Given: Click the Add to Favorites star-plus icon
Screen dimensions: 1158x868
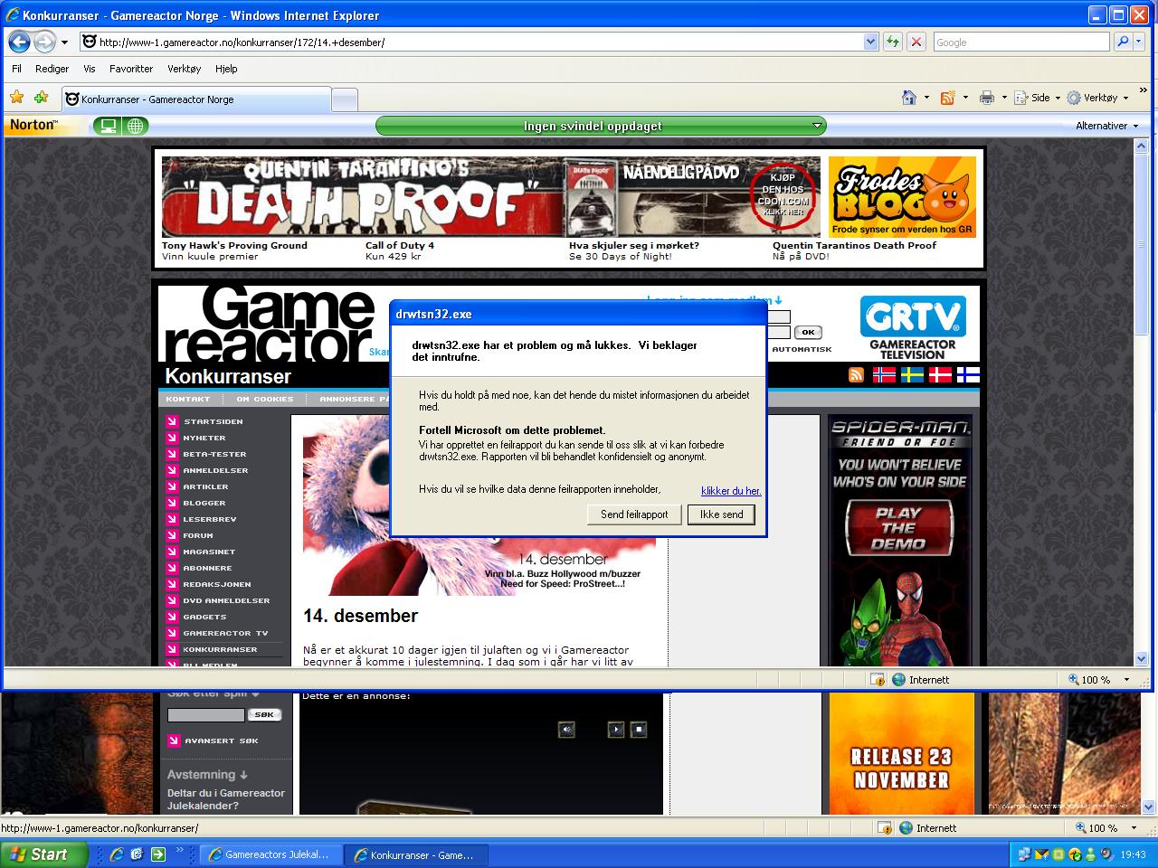Looking at the screenshot, I should coord(41,98).
